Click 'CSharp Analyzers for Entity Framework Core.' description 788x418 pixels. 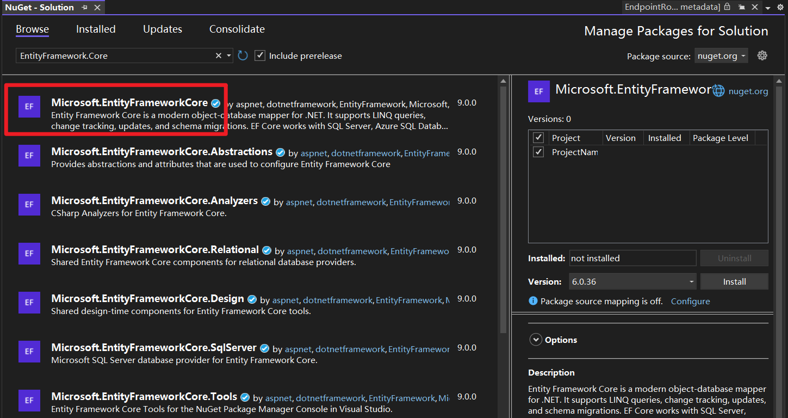click(139, 213)
